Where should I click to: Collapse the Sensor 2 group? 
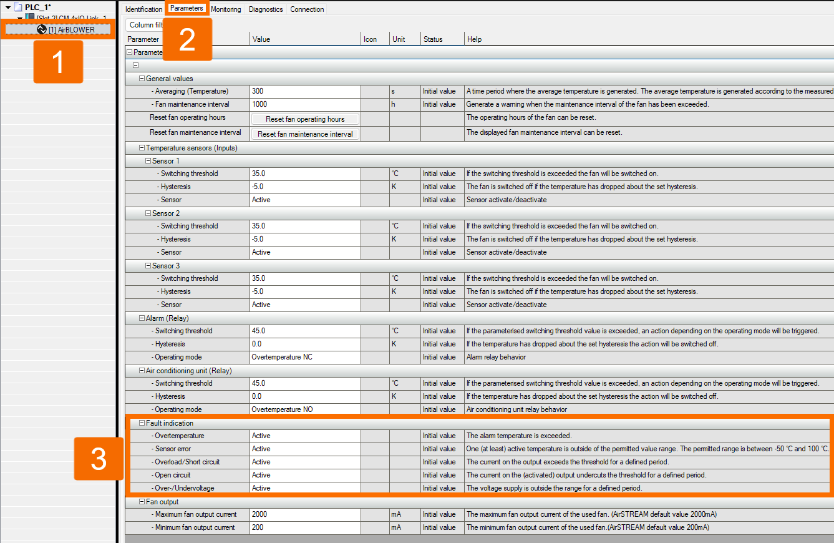148,213
